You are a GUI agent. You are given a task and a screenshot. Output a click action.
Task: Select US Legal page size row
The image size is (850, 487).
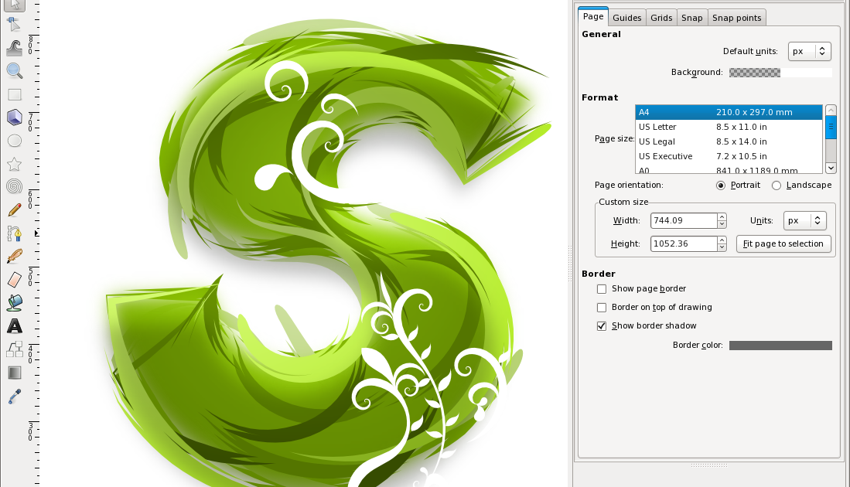[729, 141]
